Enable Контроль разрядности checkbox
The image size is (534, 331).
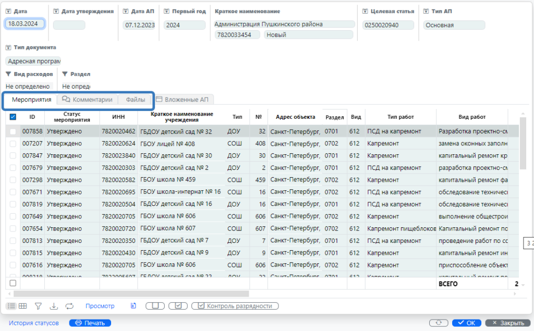point(201,306)
